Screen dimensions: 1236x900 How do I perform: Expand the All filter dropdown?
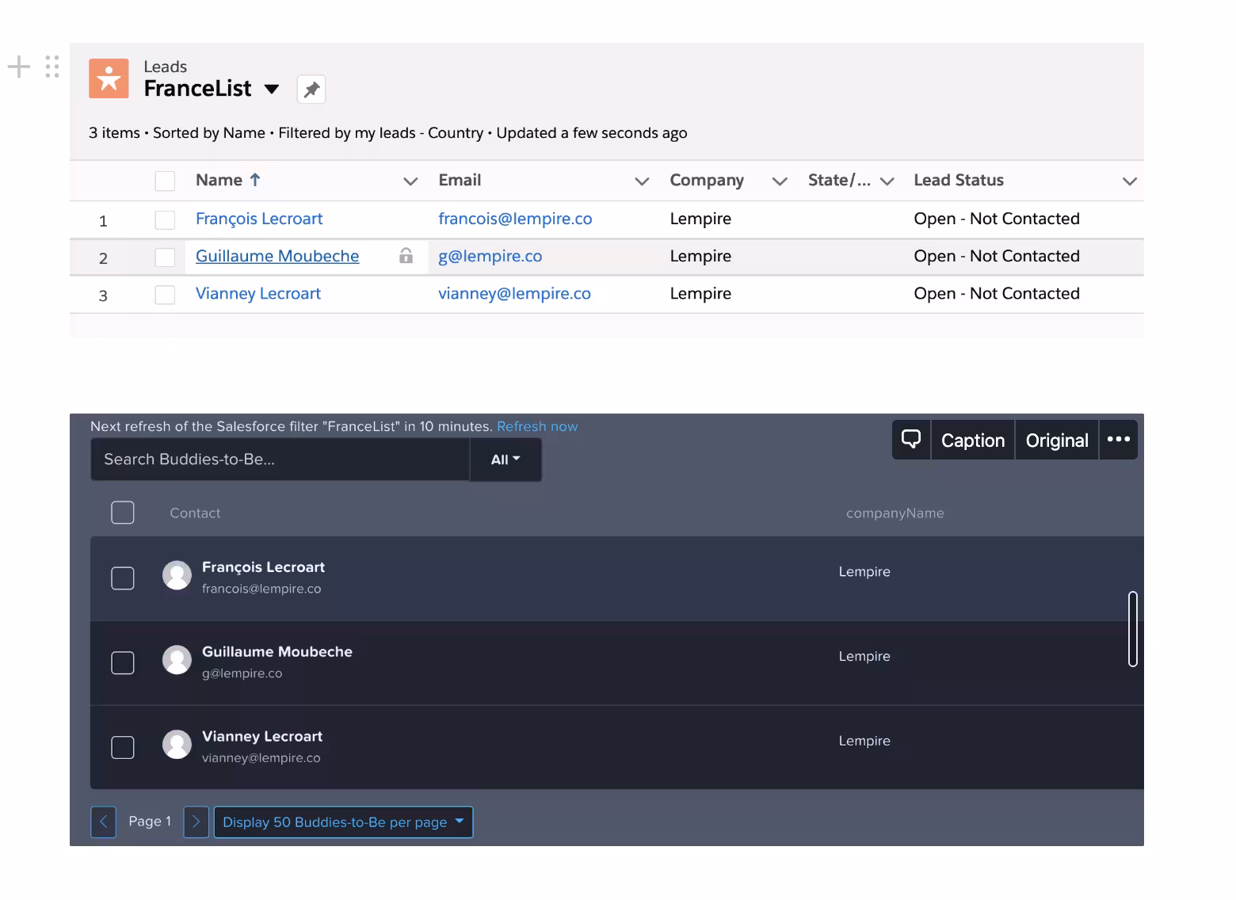505,460
